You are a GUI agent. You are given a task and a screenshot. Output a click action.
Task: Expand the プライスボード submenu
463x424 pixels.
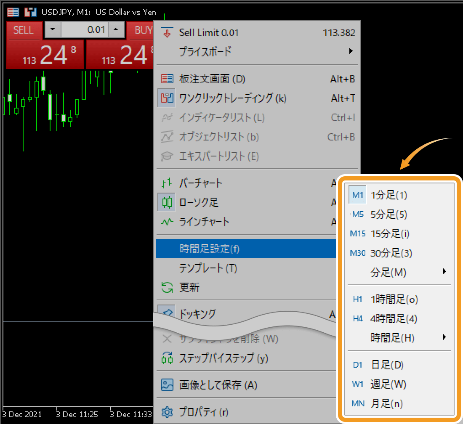coord(258,51)
